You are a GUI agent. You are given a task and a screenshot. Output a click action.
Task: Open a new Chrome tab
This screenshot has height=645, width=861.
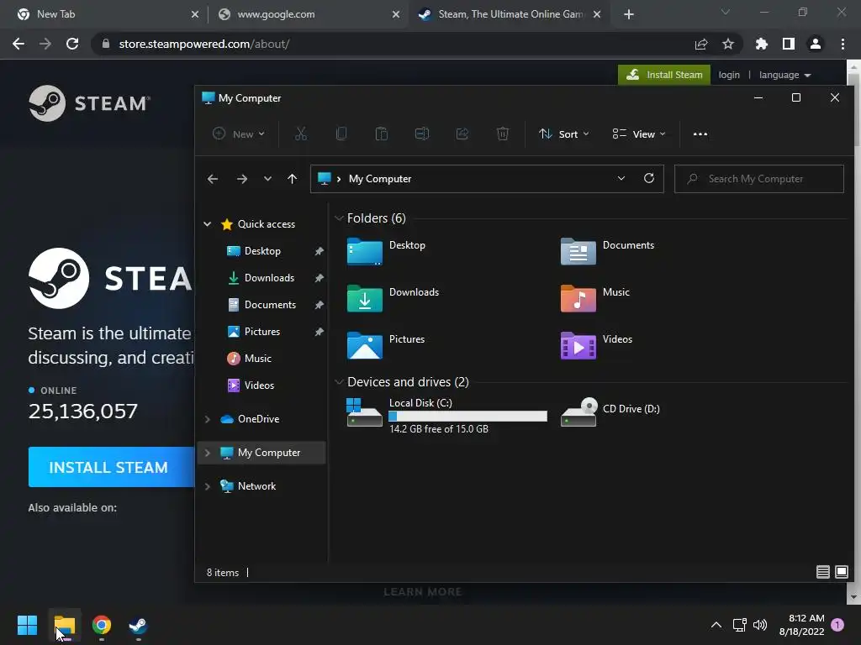pyautogui.click(x=629, y=14)
